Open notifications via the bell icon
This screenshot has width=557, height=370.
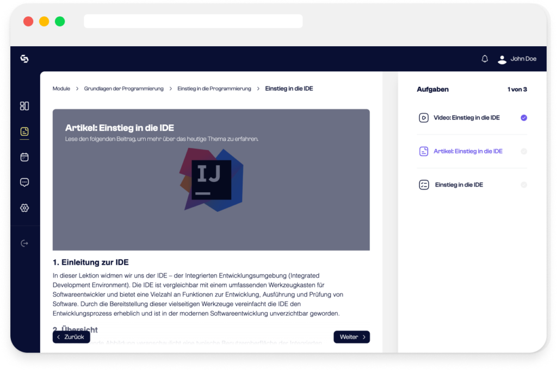(485, 59)
